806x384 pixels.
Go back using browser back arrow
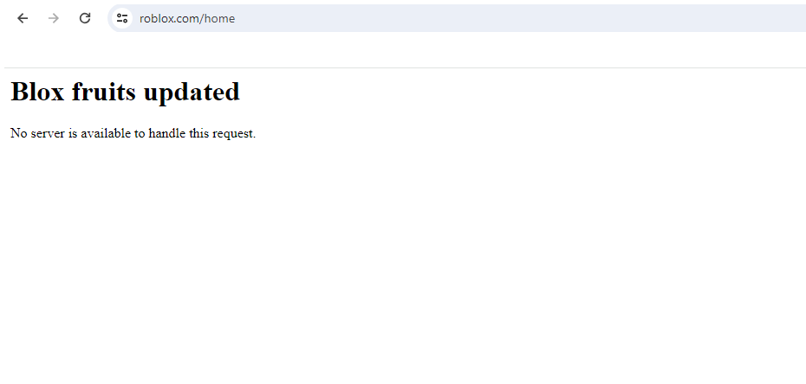coord(23,18)
